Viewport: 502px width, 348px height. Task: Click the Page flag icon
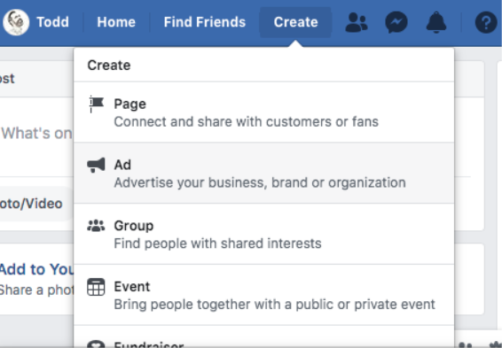96,104
